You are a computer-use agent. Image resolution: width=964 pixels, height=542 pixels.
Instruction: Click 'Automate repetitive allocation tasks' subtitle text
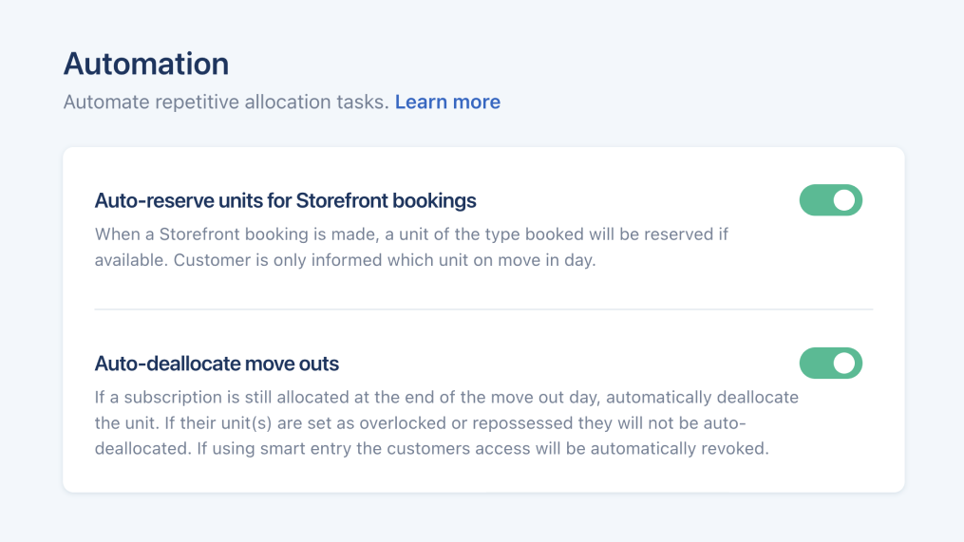[x=226, y=102]
